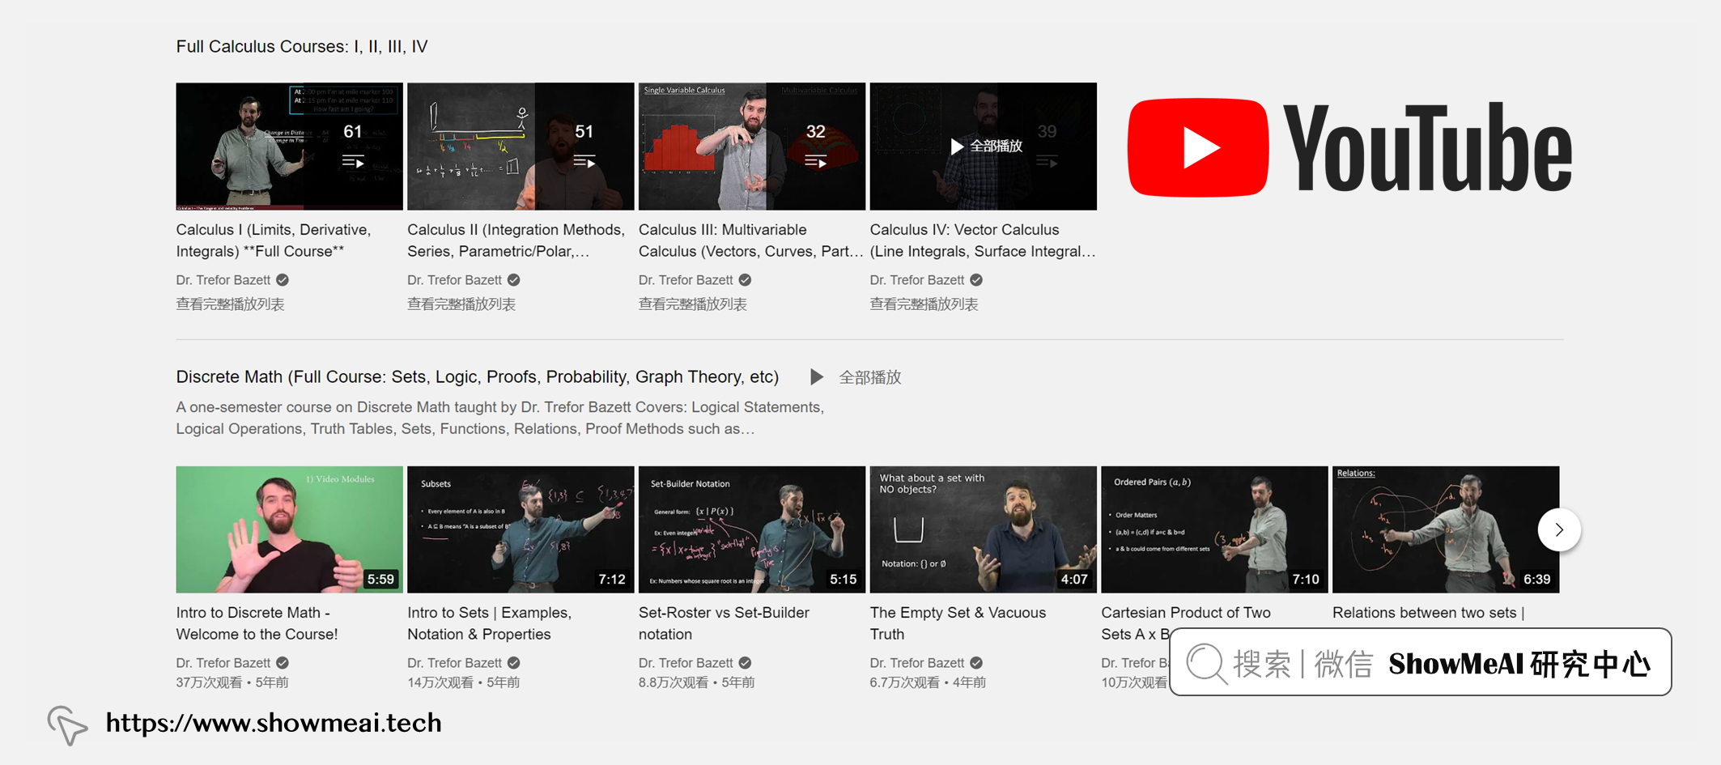This screenshot has height=765, width=1721.
Task: Open Intro to Discrete Math - Welcome title
Action: pyautogui.click(x=257, y=623)
